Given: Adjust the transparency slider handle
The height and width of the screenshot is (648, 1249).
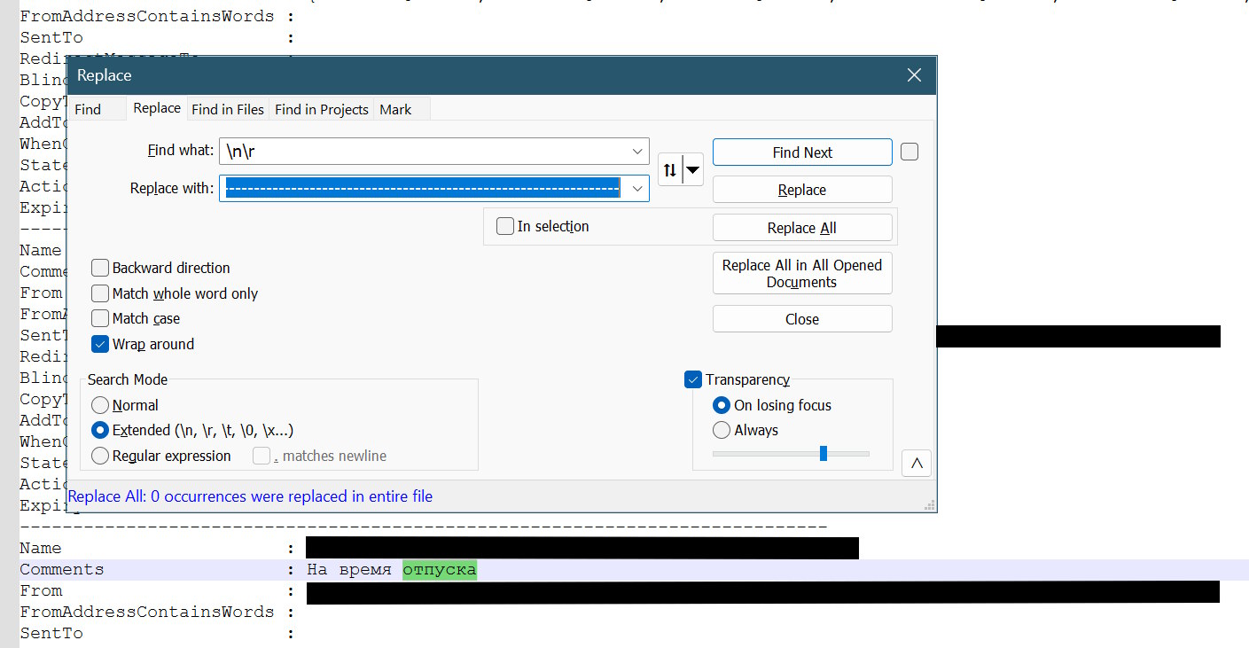Looking at the screenshot, I should click(823, 453).
